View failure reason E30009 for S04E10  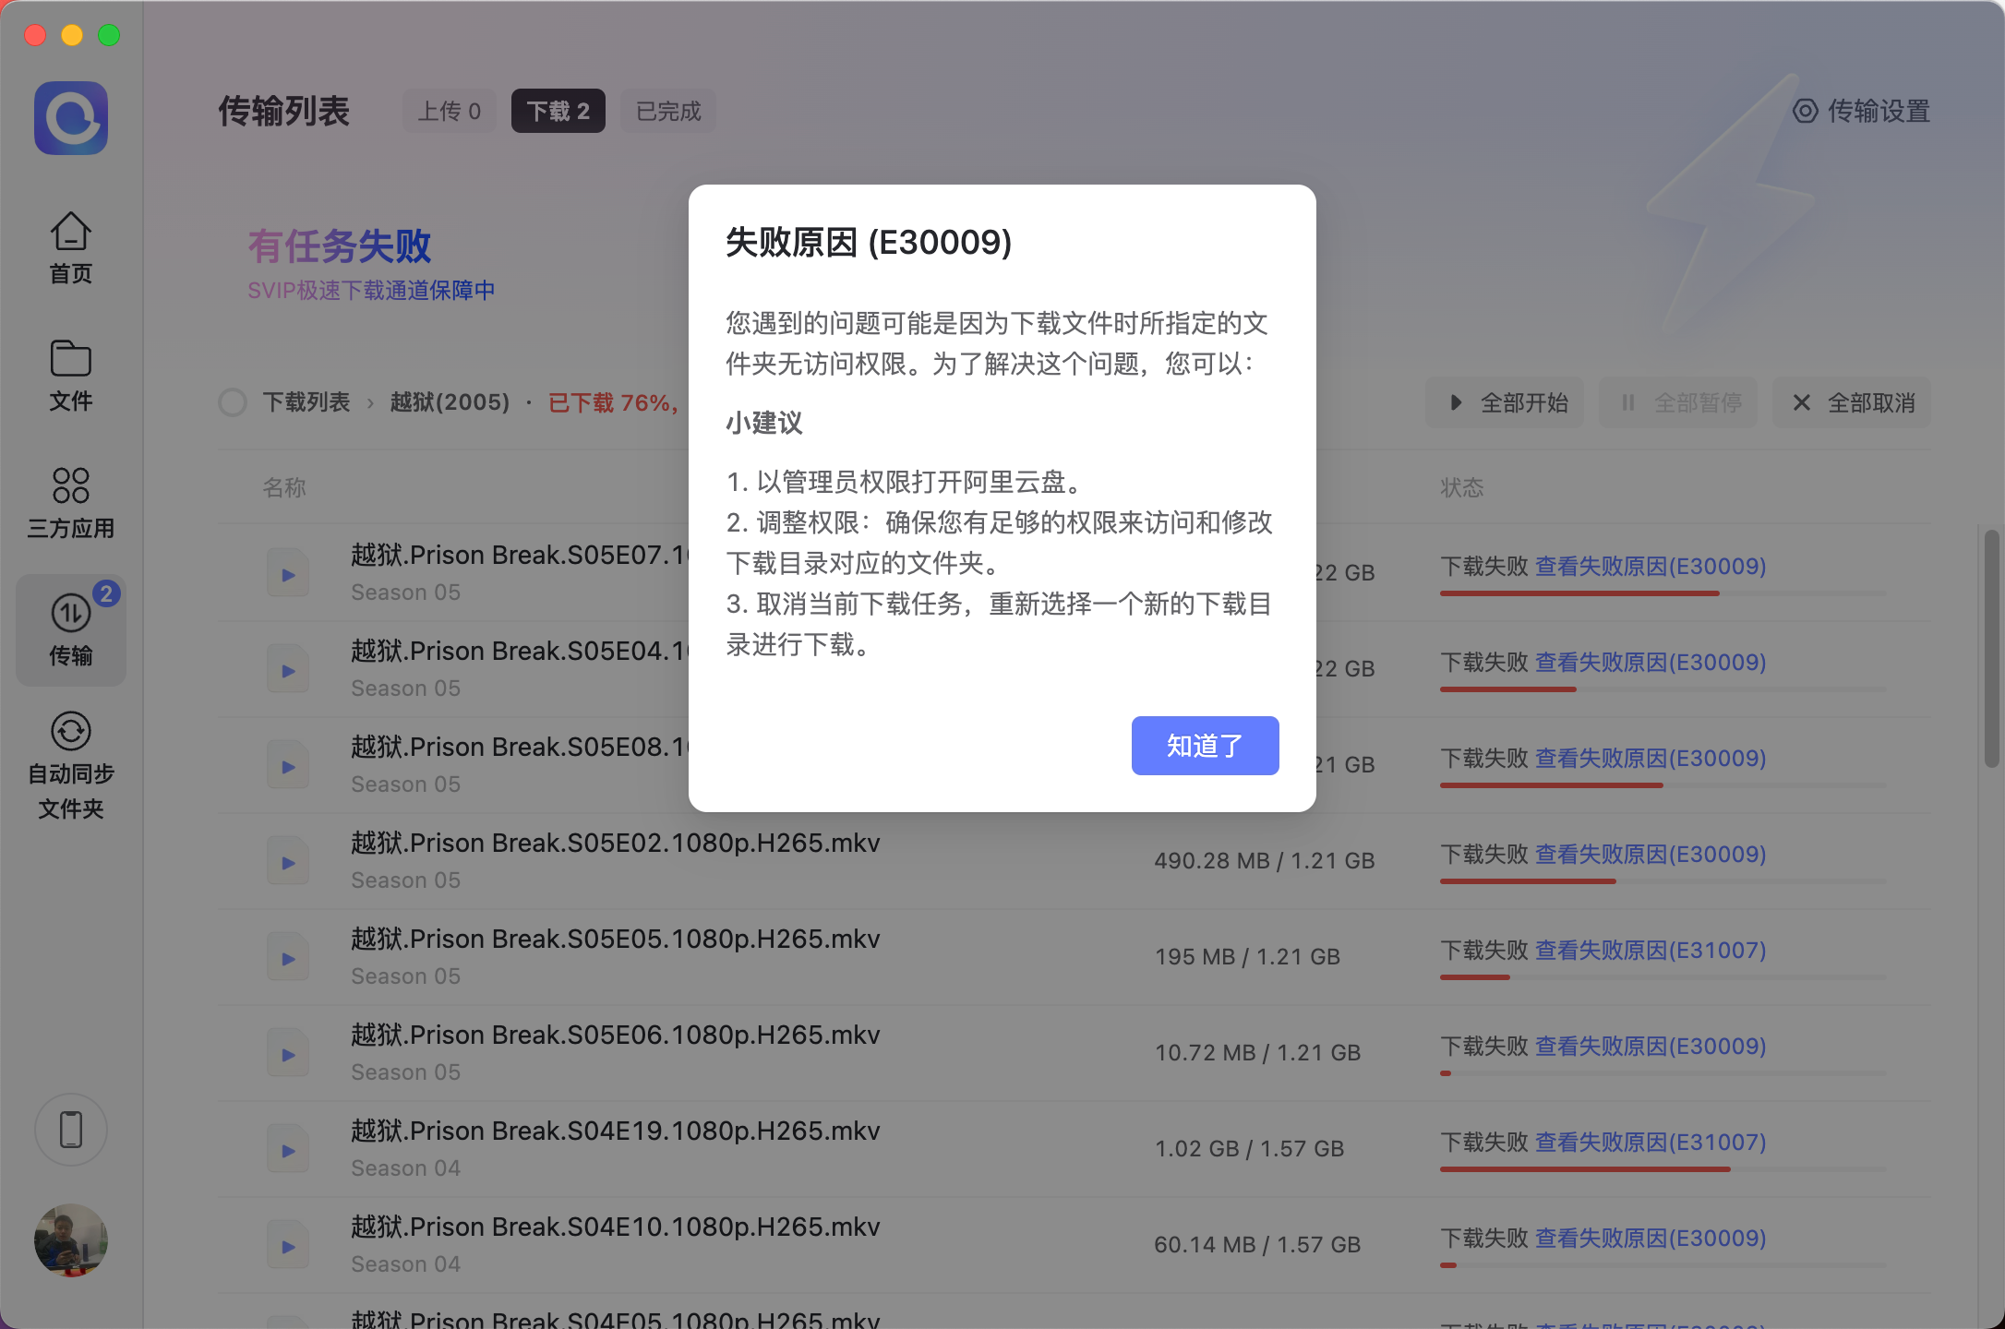1651,1238
